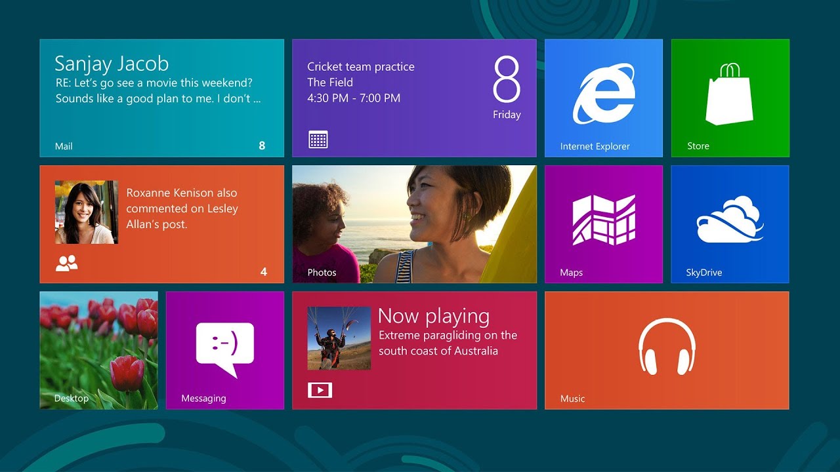Screen dimensions: 840x472
Task: Click the unread mail count 8
Action: (262, 146)
